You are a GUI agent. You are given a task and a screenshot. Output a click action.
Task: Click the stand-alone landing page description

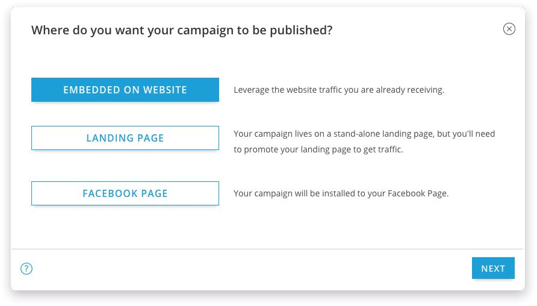click(364, 134)
